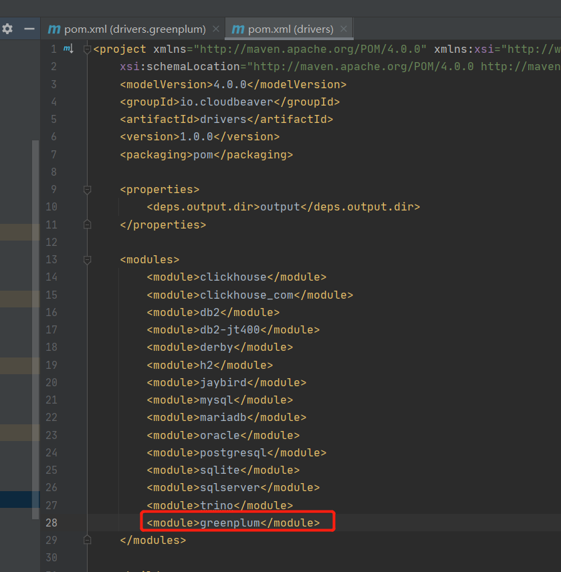561x572 pixels.
Task: Hide the tool window with minus icon
Action: click(29, 29)
